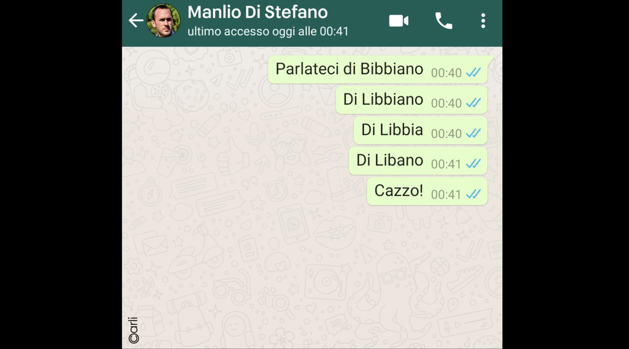Tap read ticks on the 'Cazzo!' message
629x349 pixels.
(x=474, y=194)
